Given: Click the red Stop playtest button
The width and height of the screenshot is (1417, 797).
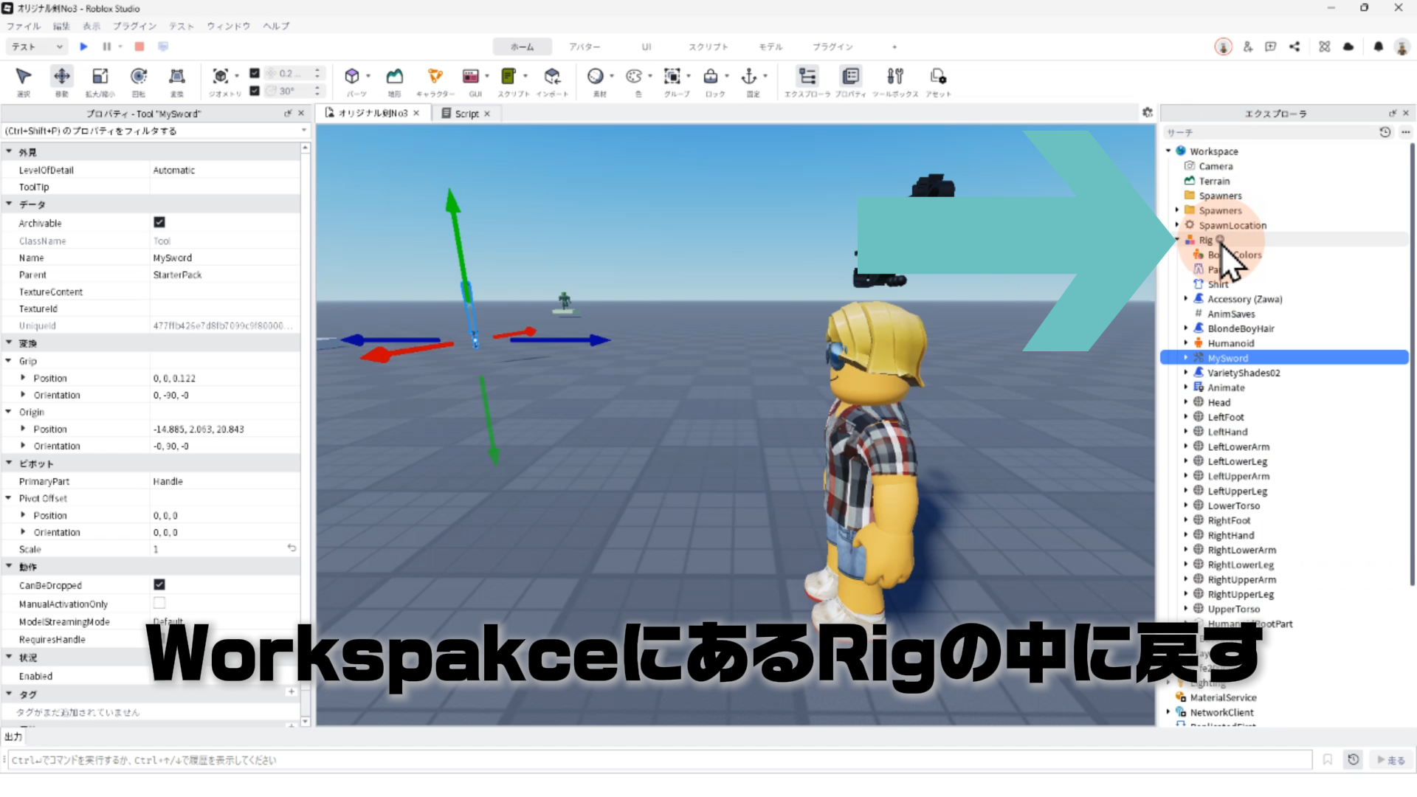Looking at the screenshot, I should (x=139, y=46).
